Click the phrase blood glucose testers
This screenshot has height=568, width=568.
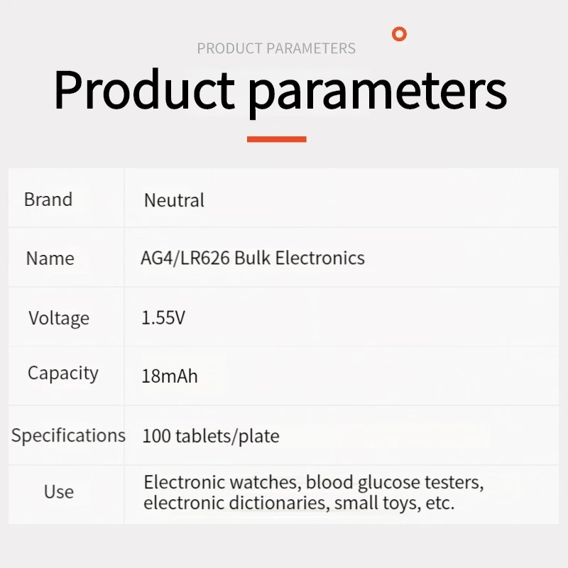click(394, 483)
